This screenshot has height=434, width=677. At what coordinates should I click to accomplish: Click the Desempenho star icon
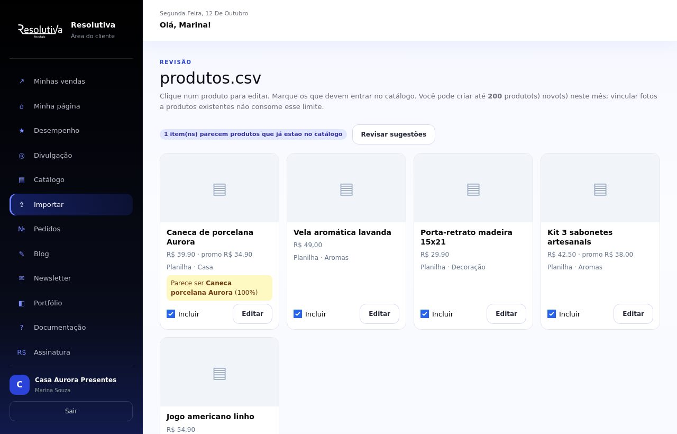[22, 131]
